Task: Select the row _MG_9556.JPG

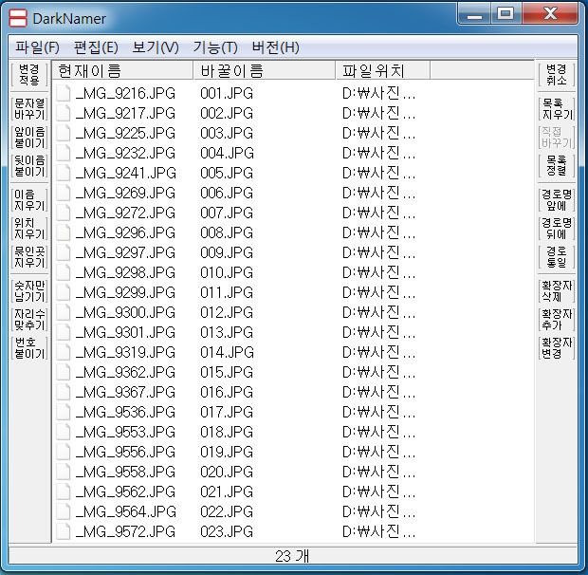Action: coord(242,452)
